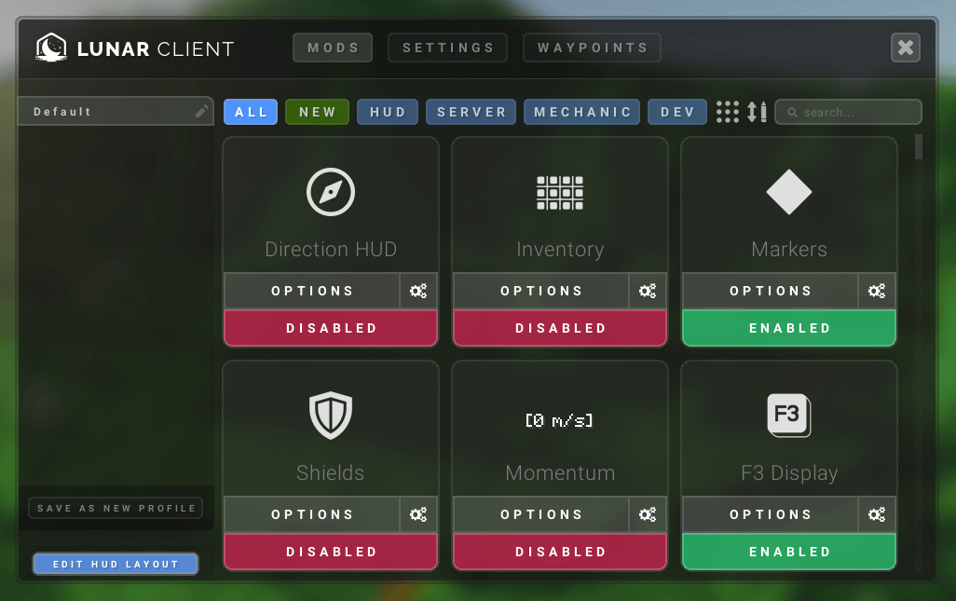
Task: Open Options for the Inventory mod
Action: point(540,291)
